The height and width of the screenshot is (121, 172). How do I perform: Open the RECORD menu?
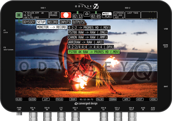tap(53, 22)
